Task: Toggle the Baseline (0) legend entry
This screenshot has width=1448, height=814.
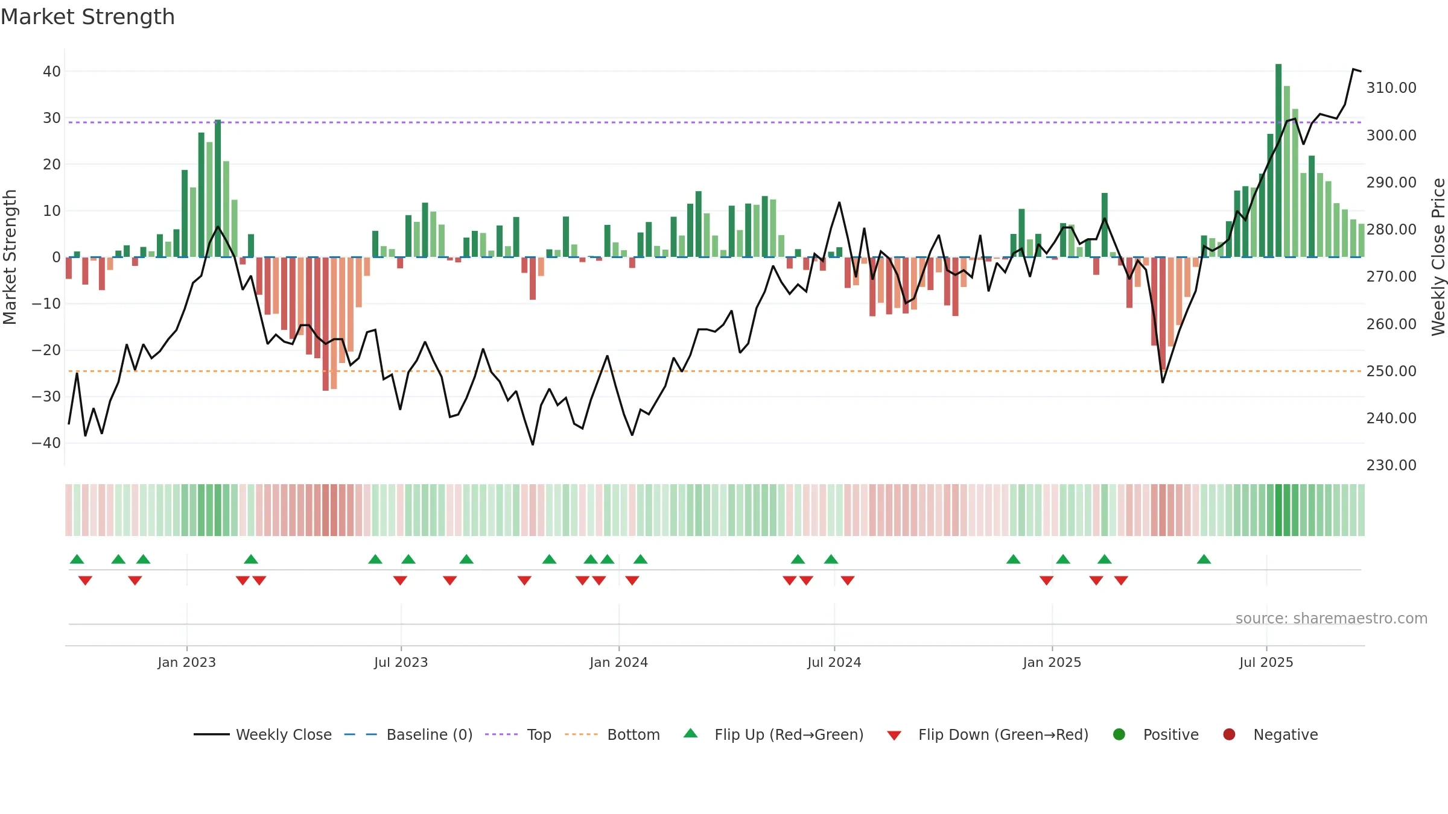Action: (408, 734)
